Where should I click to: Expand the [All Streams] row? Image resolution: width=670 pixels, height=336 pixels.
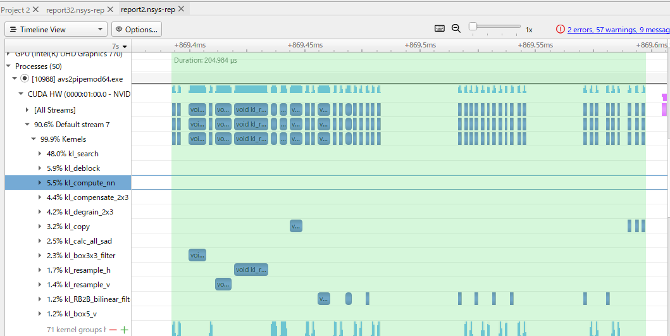pyautogui.click(x=27, y=110)
